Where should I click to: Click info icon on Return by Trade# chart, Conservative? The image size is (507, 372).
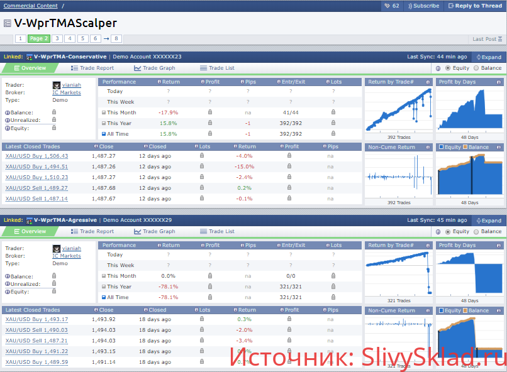point(428,82)
